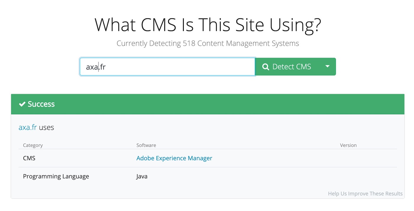Follow the Adobe Experience Manager link

coord(174,158)
